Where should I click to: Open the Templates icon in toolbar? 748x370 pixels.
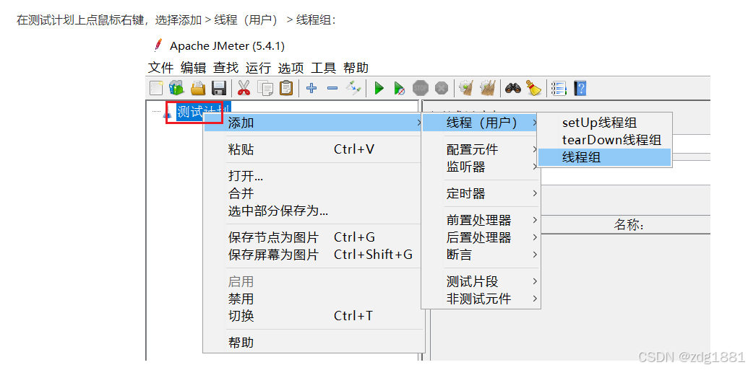click(176, 88)
